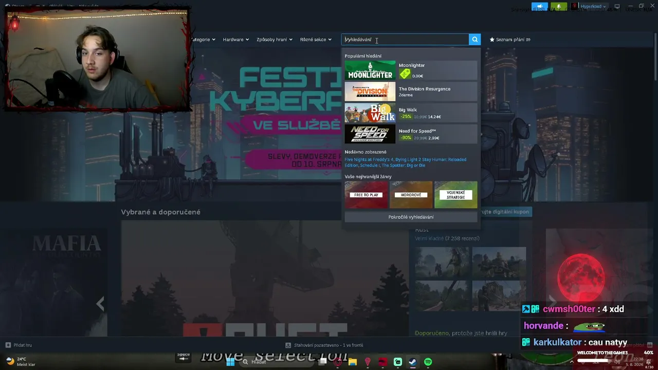Click the blue search magnifier button
The width and height of the screenshot is (658, 370).
[x=475, y=40]
